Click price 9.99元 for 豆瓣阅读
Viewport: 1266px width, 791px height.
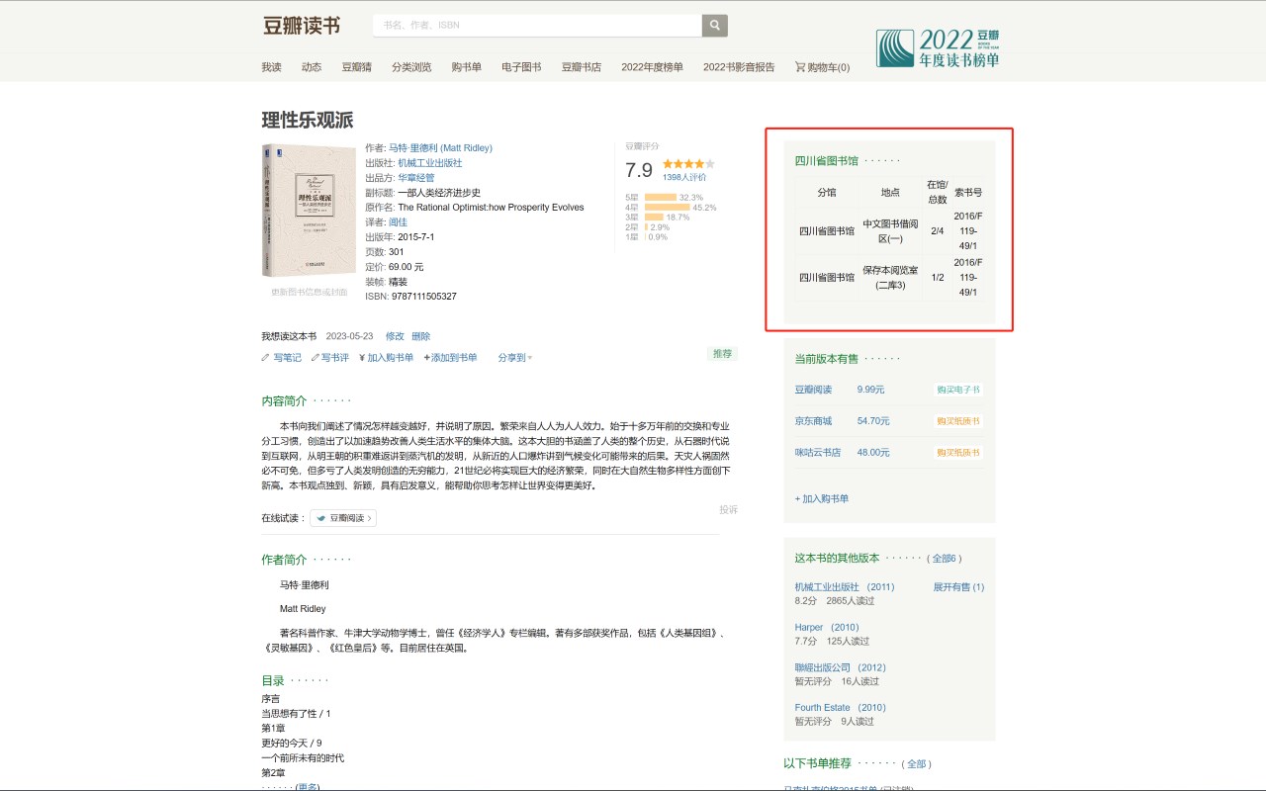click(x=871, y=390)
